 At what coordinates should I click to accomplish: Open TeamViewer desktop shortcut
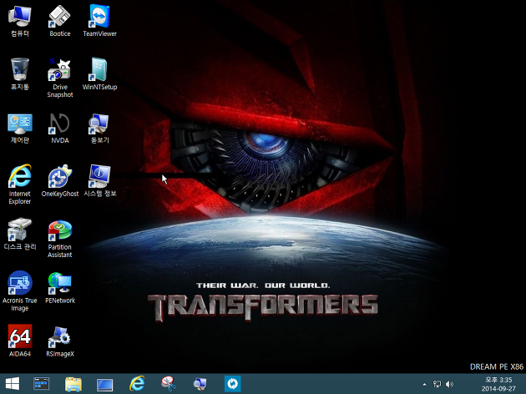(99, 21)
